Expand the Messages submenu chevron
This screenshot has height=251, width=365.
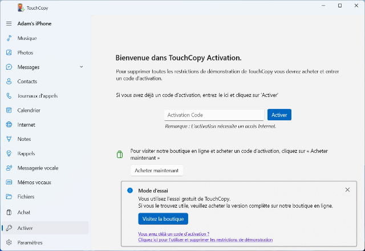coord(82,67)
